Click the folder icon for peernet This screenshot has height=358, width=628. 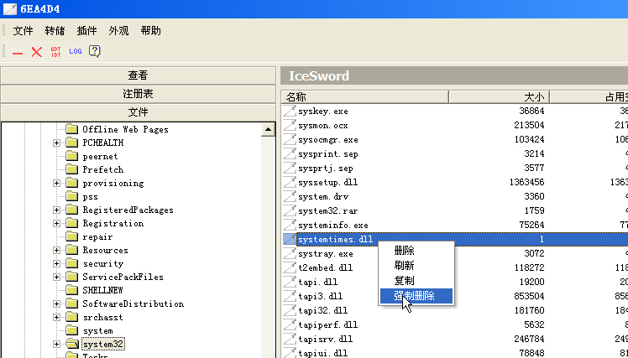(x=71, y=156)
